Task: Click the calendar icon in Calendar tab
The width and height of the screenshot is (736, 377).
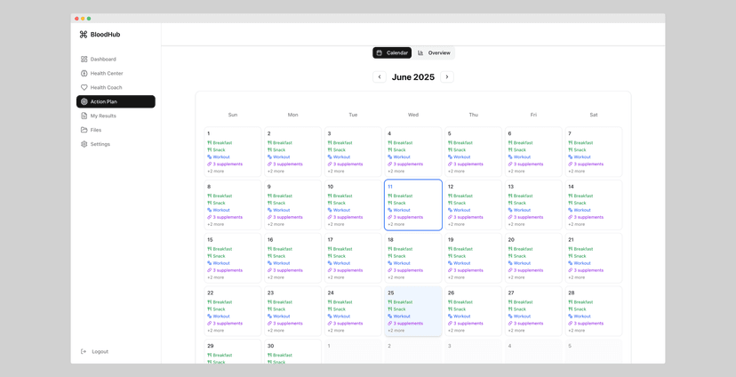Action: 380,52
